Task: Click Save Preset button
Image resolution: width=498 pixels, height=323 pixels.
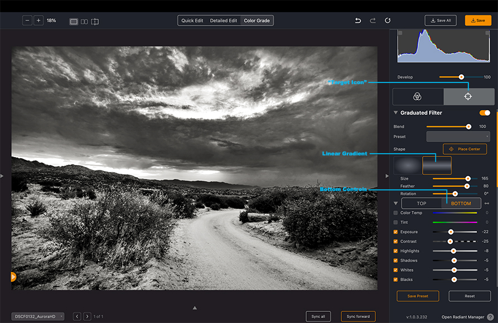Action: point(418,296)
